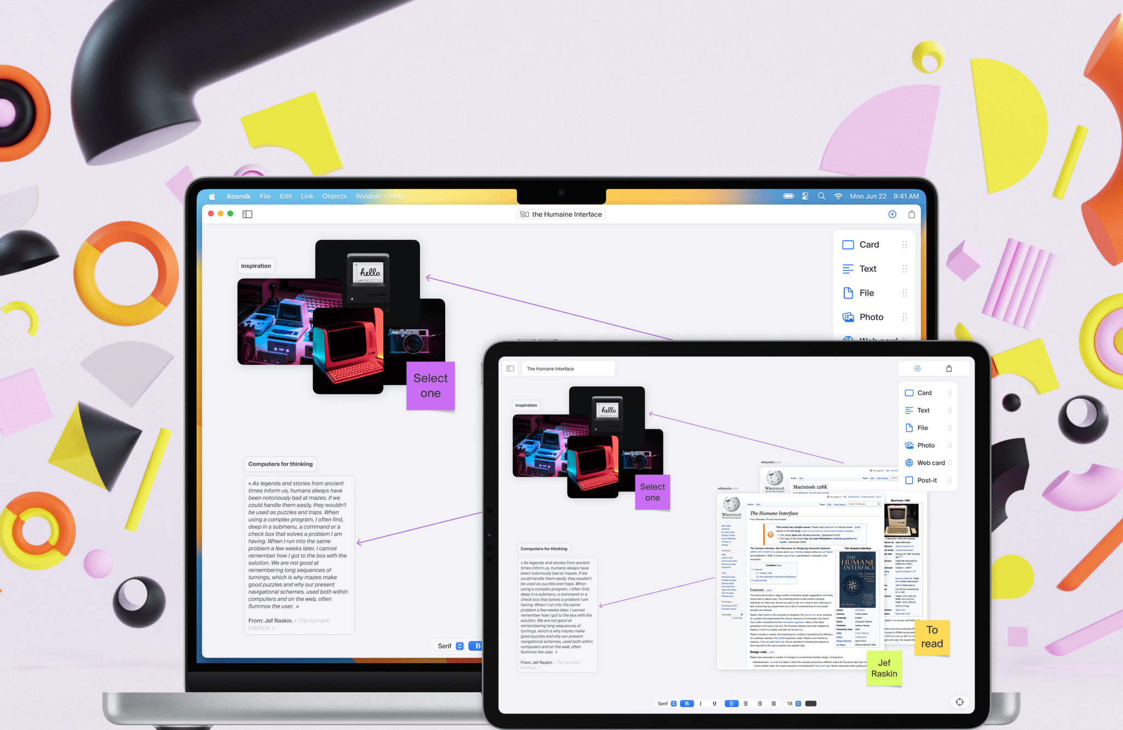Screen dimensions: 1123x730
Task: Open font size 18 dropdown on iPad
Action: (x=793, y=704)
